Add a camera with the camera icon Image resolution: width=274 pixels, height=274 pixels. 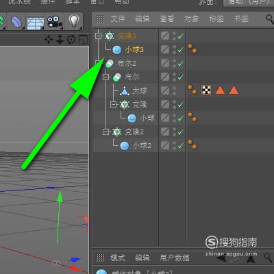pos(54,22)
